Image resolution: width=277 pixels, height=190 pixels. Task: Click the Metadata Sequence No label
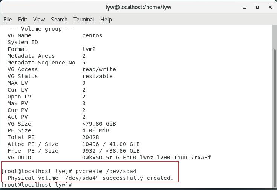point(41,63)
